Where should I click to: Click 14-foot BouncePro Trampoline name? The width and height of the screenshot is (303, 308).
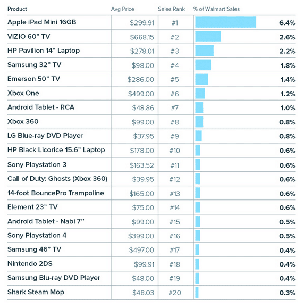click(56, 193)
